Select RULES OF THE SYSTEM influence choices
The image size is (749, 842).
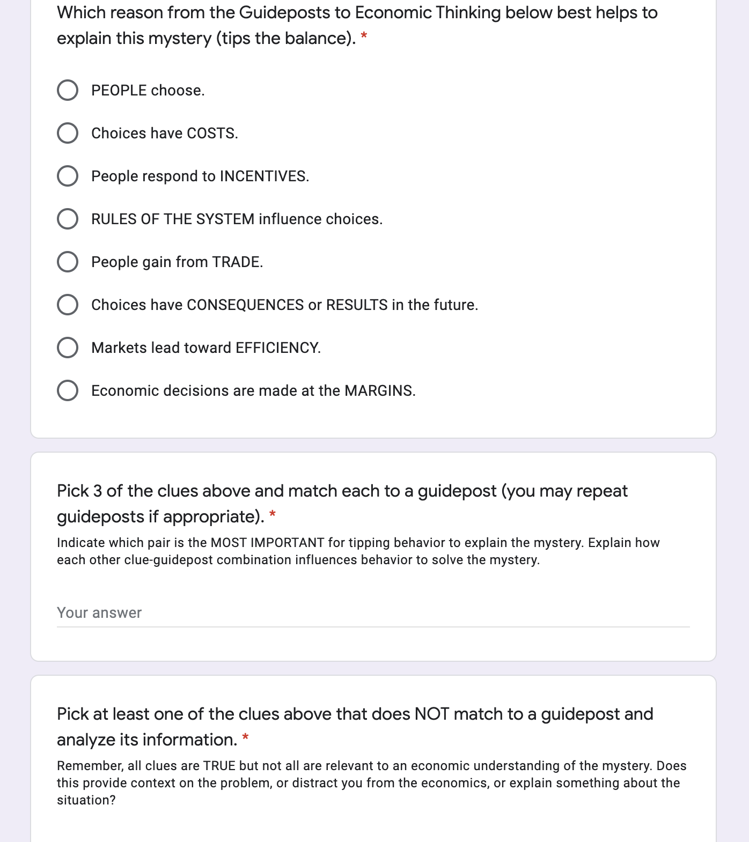pos(68,219)
